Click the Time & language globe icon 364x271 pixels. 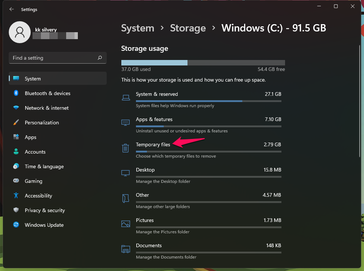pos(16,166)
